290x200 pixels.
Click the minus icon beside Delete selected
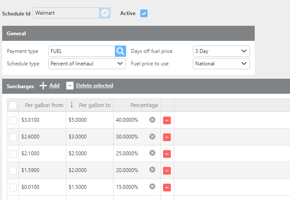click(x=70, y=86)
